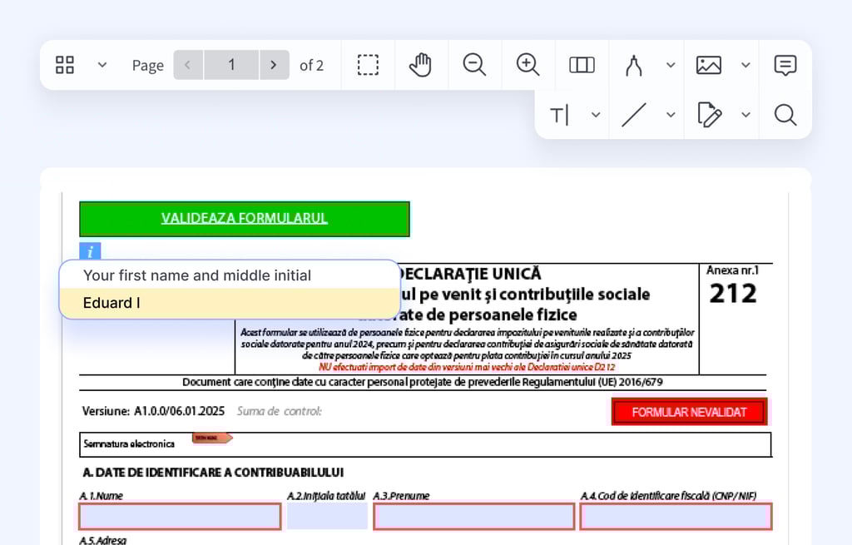Click the zoom out magnifier
This screenshot has height=545, width=852.
474,65
